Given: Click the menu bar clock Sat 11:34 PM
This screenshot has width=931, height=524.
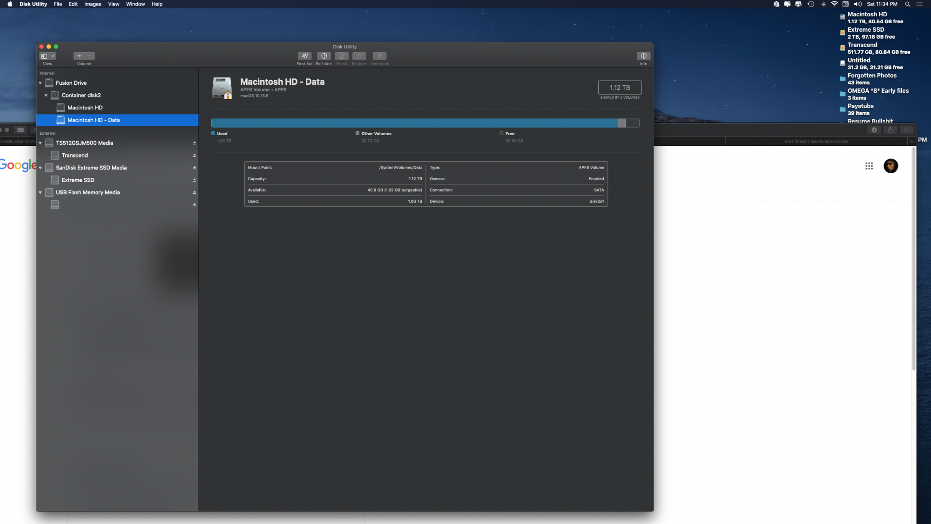Looking at the screenshot, I should coord(882,4).
